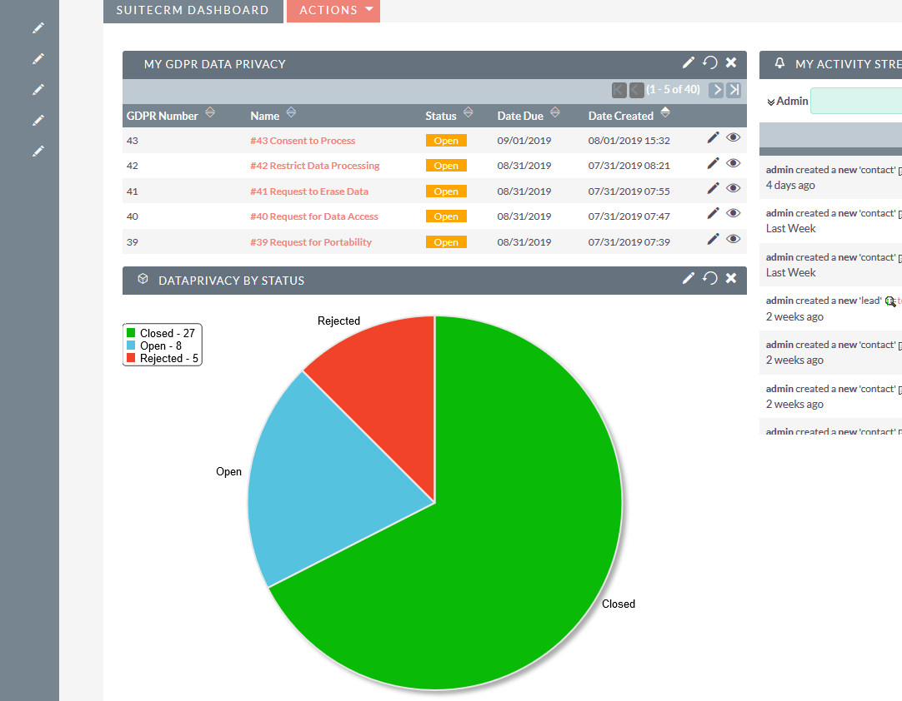Refresh the My GDPR Data Privacy dashlet
Image resolution: width=902 pixels, height=701 pixels.
pos(710,62)
